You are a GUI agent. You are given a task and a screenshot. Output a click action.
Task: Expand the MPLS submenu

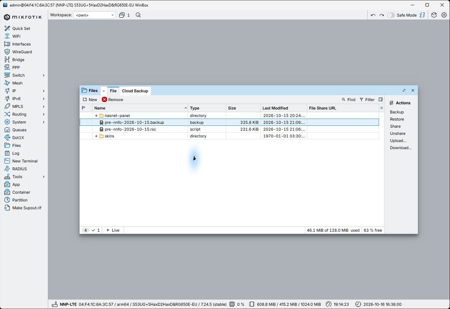43,107
